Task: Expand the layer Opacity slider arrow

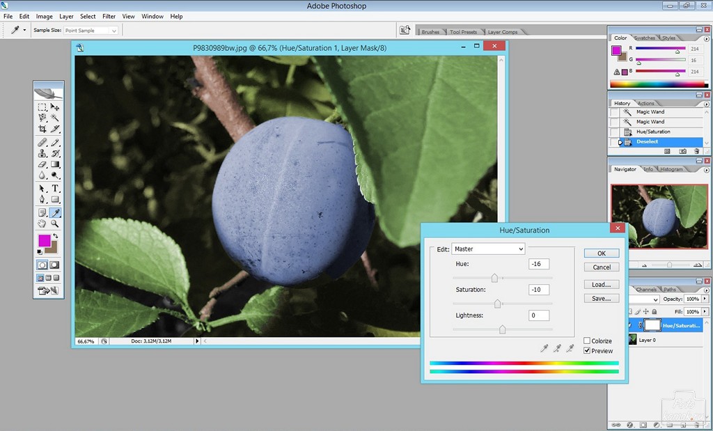Action: coord(704,299)
